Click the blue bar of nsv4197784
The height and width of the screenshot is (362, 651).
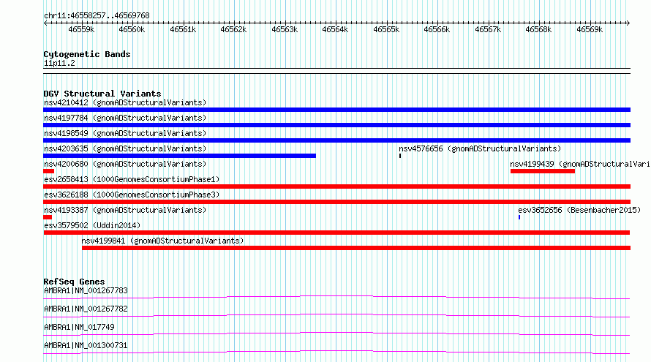[336, 125]
